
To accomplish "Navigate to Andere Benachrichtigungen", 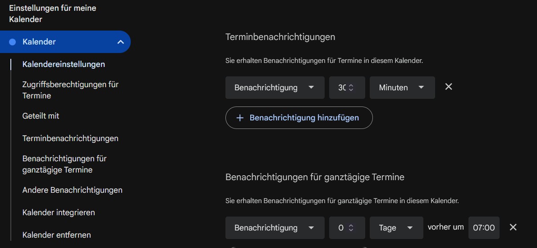I will [x=72, y=190].
